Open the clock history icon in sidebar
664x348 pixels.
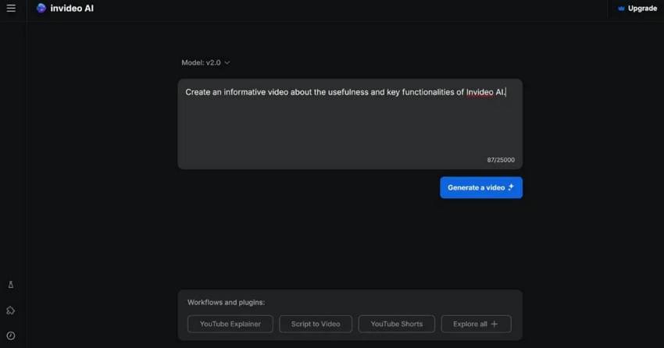(11, 336)
